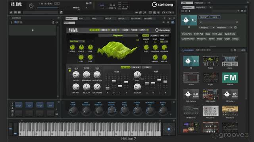
Task: Filter by Synth Pad category
Action: tap(198, 34)
